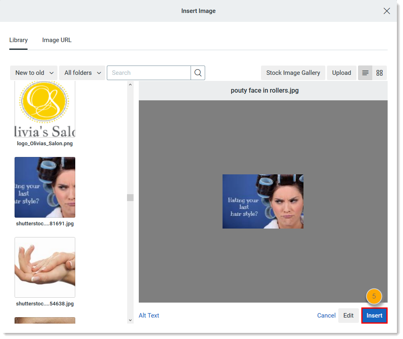
Task: Click the file name logo_Olivias_Salon.png
Action: (45, 144)
